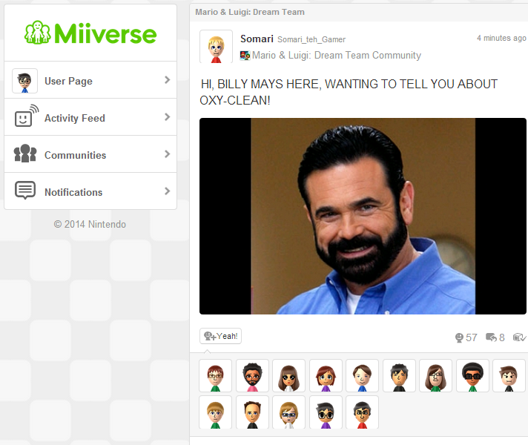
Task: Click the spiky gray-haired Mii in black shirt
Action: click(399, 375)
